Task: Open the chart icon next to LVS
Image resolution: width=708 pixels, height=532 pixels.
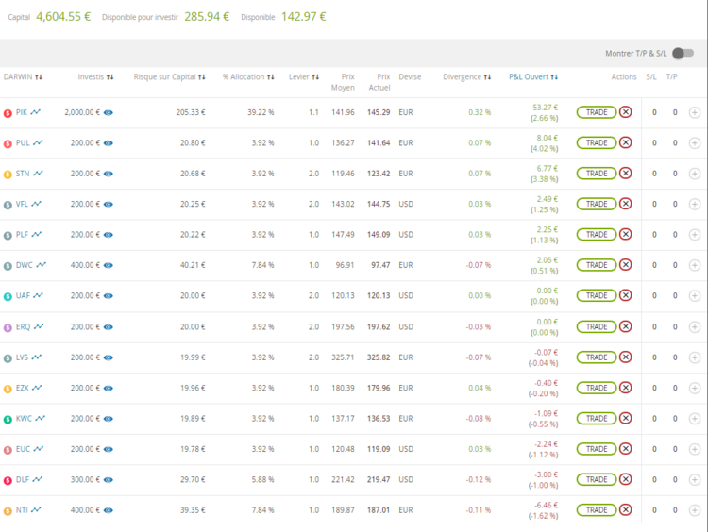Action: click(x=36, y=357)
